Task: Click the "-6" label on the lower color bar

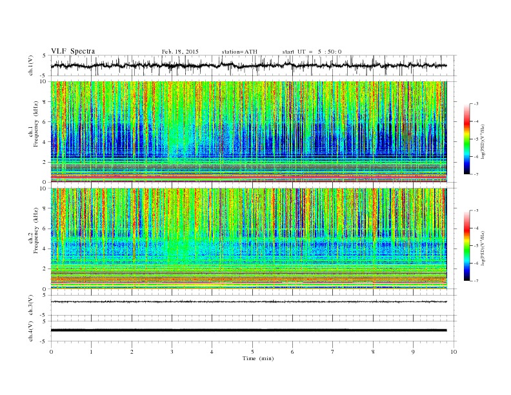Action: [476, 263]
